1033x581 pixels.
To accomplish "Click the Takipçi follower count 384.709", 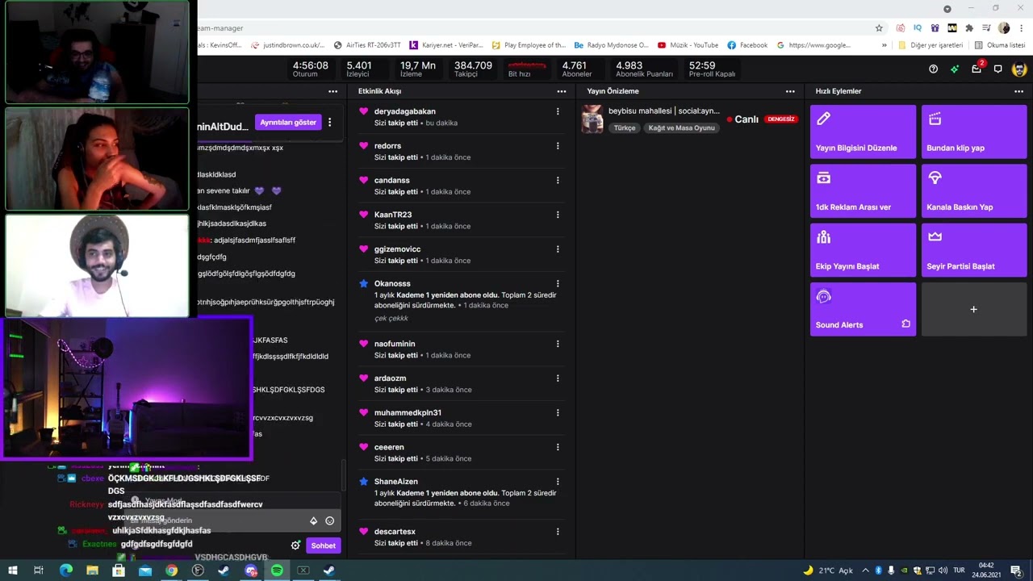I will [473, 69].
